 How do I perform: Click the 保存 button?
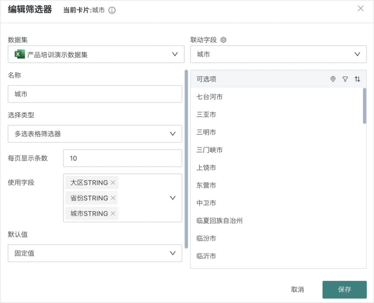(x=344, y=290)
